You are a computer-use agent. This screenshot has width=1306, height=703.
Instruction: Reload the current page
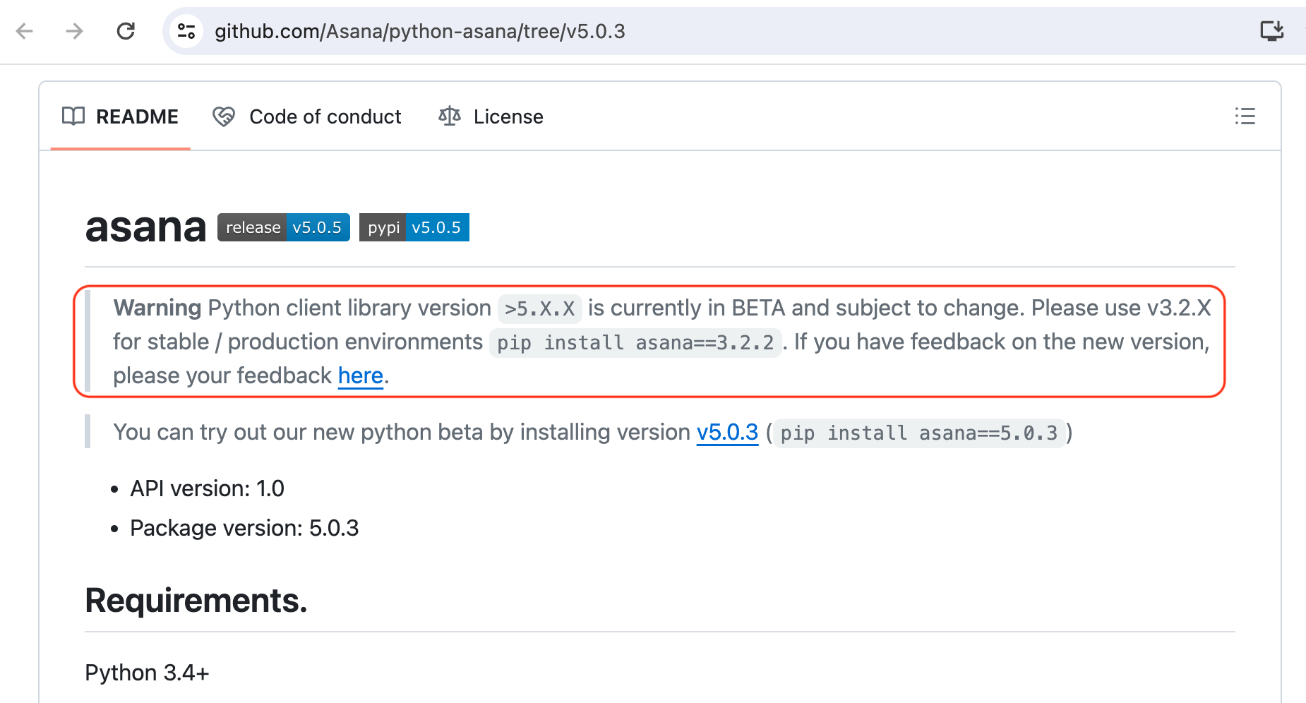tap(126, 31)
